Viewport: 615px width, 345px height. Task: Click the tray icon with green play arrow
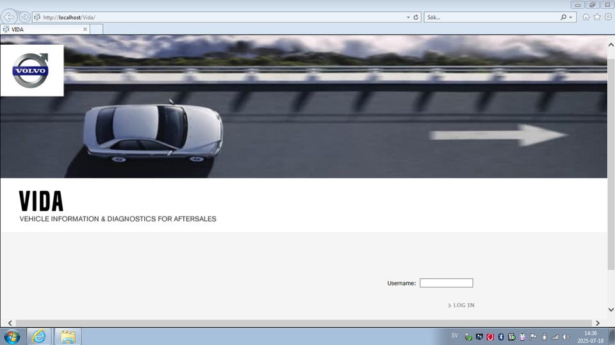(x=512, y=337)
